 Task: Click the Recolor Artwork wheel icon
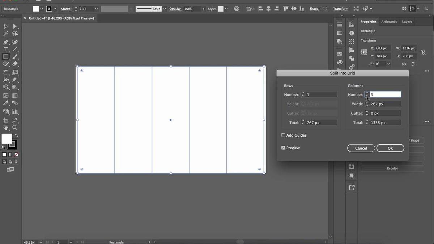pos(237,9)
